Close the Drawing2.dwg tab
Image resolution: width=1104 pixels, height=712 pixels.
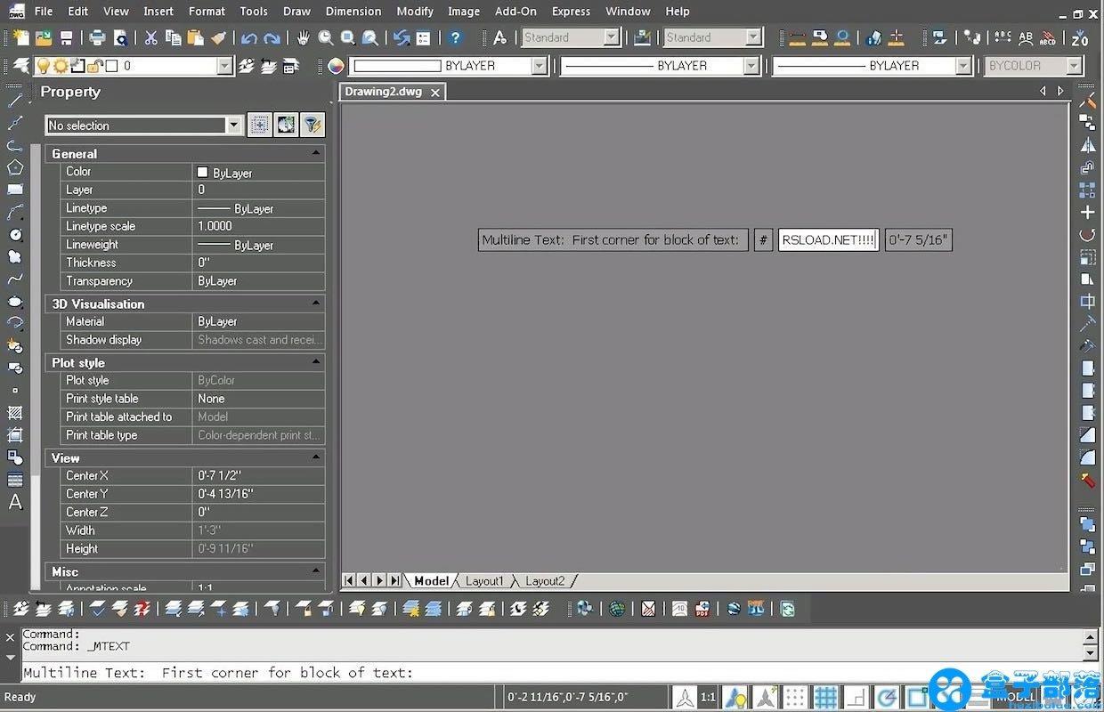(435, 93)
